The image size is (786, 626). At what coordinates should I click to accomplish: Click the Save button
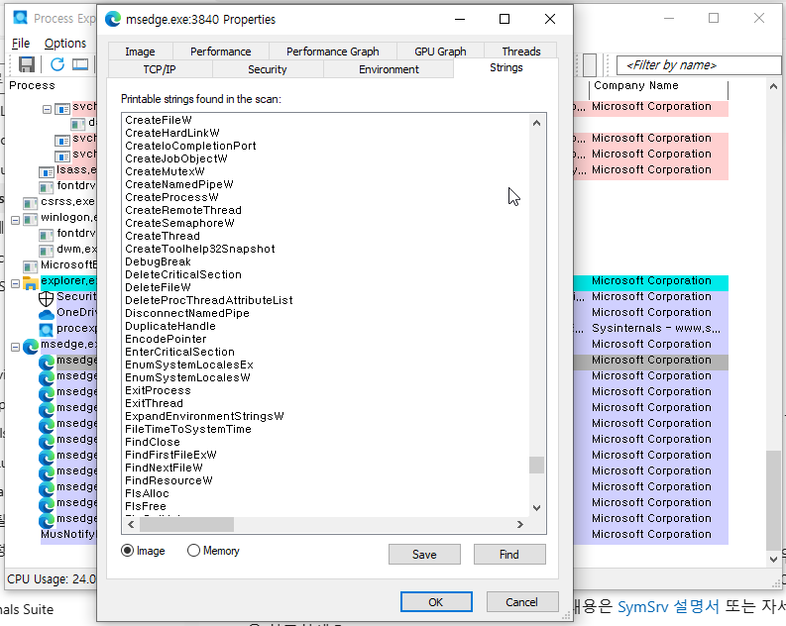tap(424, 555)
